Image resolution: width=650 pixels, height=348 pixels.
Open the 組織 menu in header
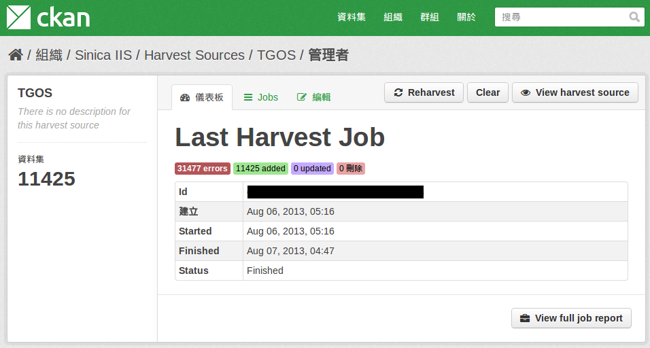pyautogui.click(x=393, y=17)
